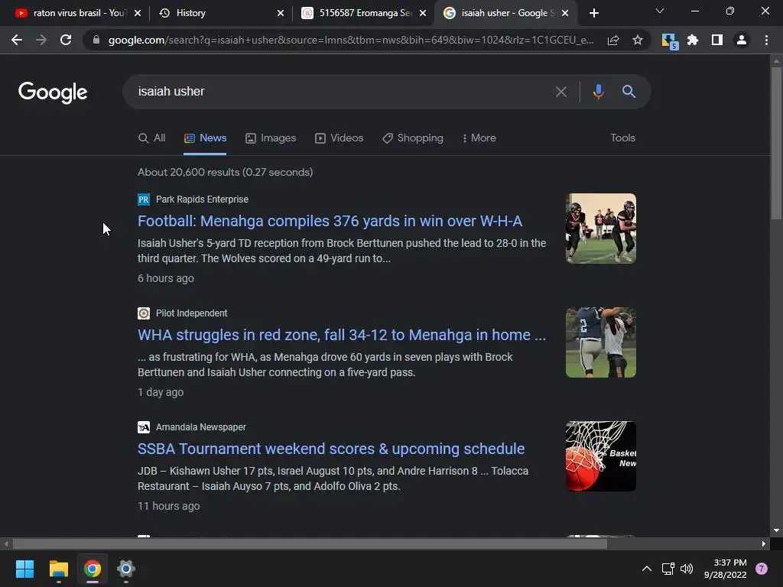Open the clock showing 3:37 PM
The width and height of the screenshot is (783, 587).
pos(725,569)
